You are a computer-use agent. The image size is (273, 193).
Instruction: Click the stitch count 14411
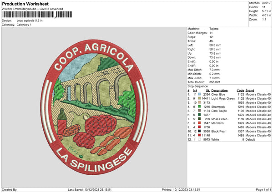click(206, 98)
